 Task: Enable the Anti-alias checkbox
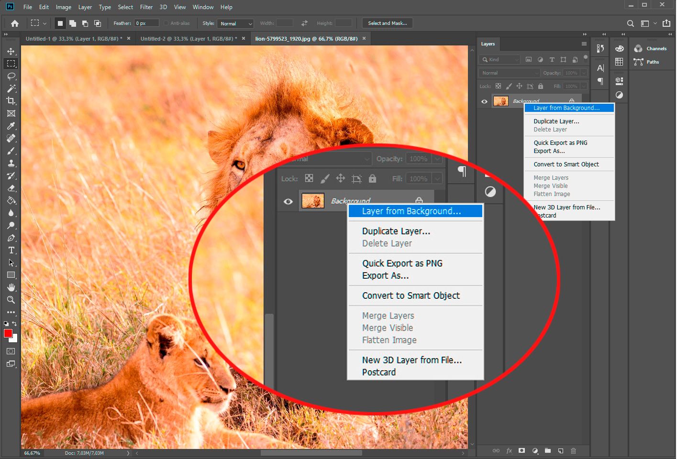166,23
